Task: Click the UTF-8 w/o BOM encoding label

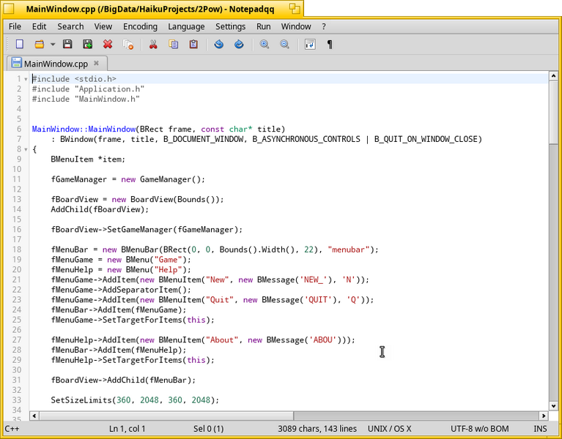Action: 479,429
